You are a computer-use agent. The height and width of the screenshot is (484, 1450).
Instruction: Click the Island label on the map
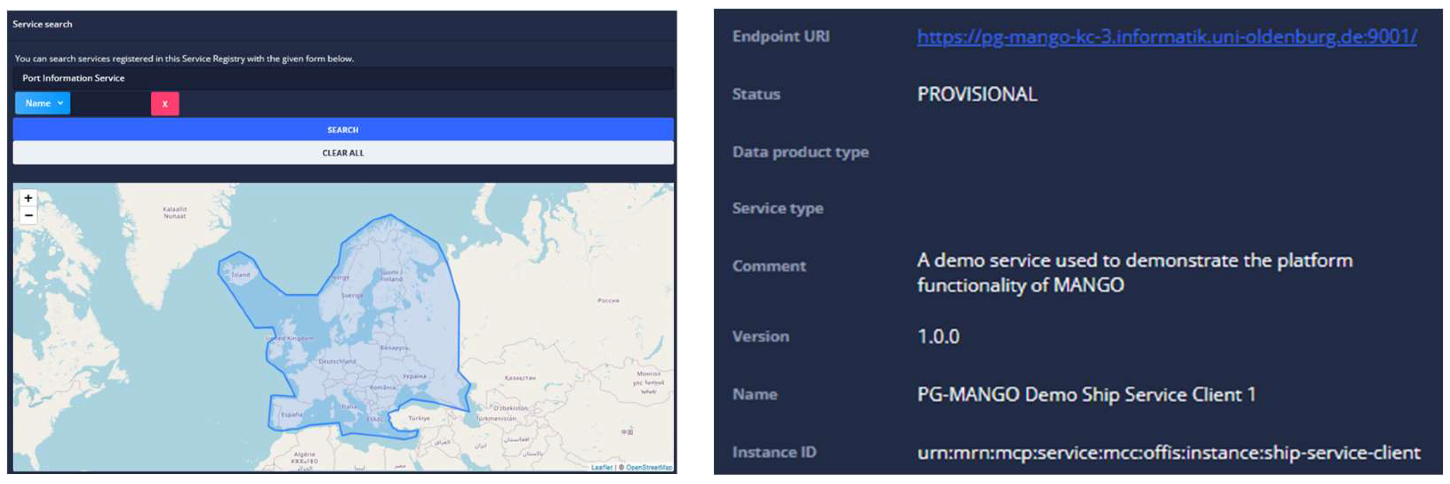[240, 275]
